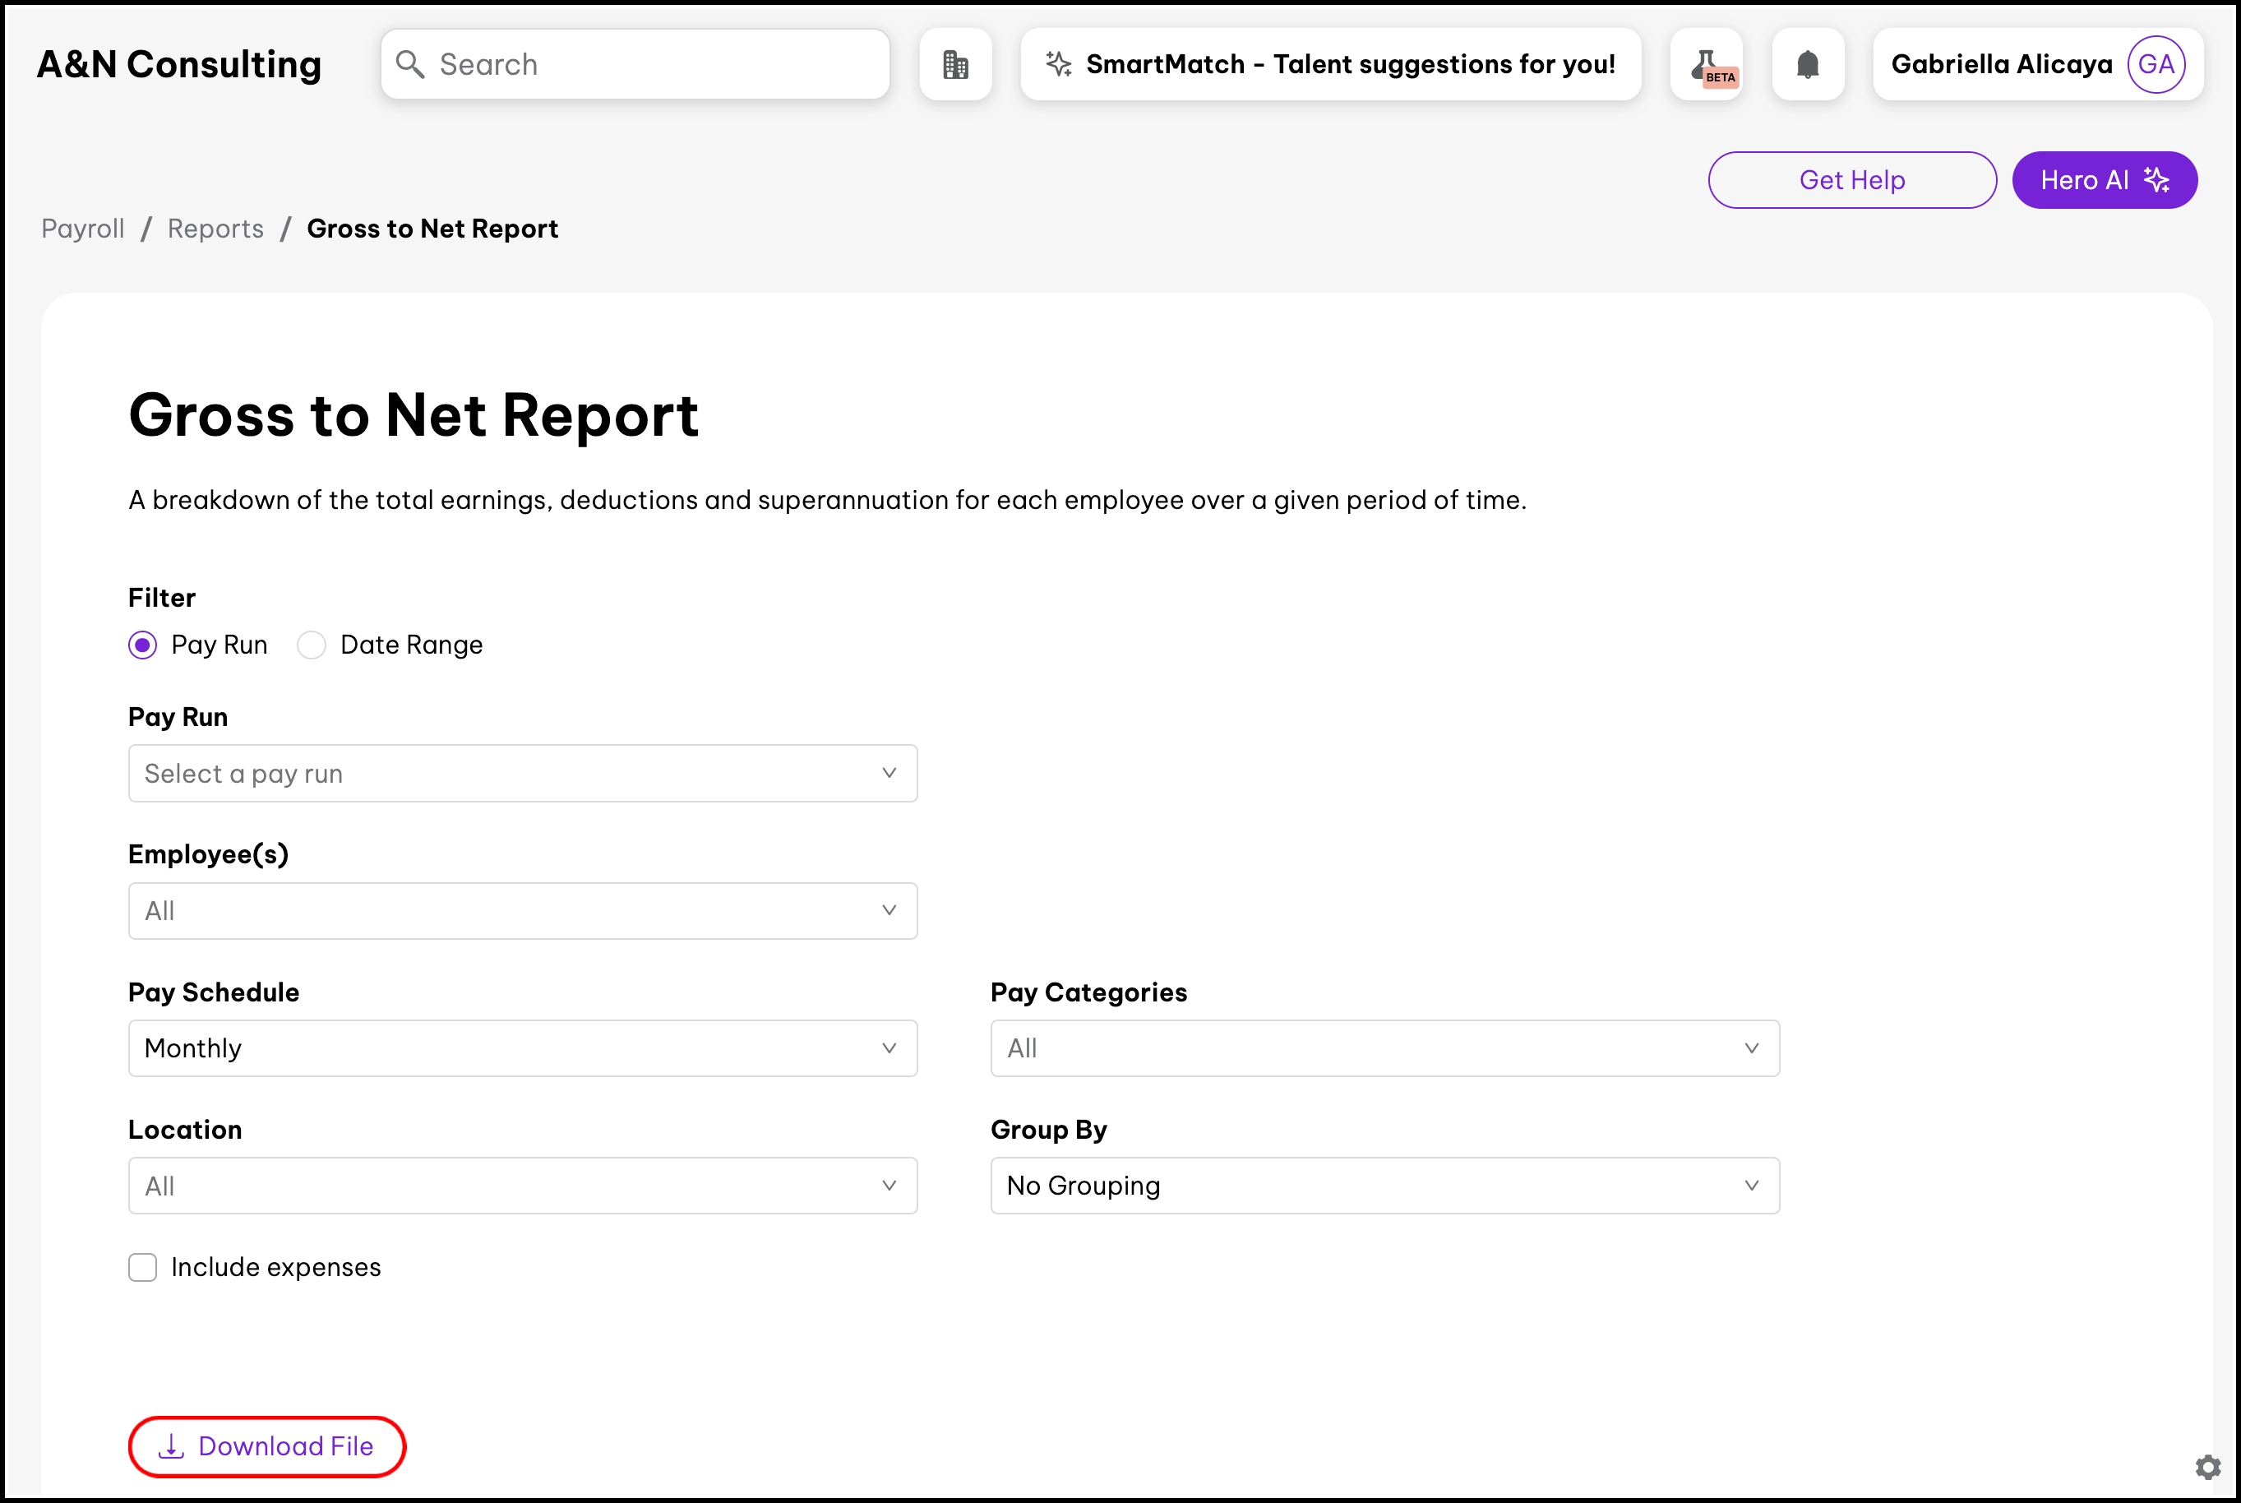Open the Group By No Grouping dropdown
This screenshot has width=2241, height=1503.
pos(1384,1186)
